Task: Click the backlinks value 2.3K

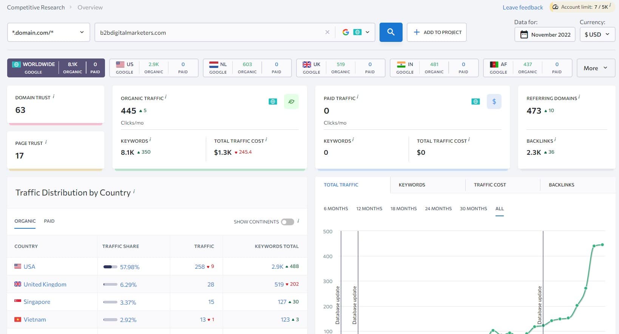Action: pos(534,152)
